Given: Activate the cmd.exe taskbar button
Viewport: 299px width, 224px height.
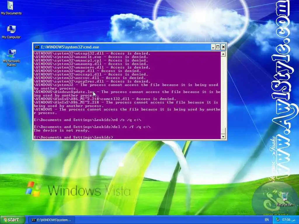Looking at the screenshot, I should click(x=52, y=220).
